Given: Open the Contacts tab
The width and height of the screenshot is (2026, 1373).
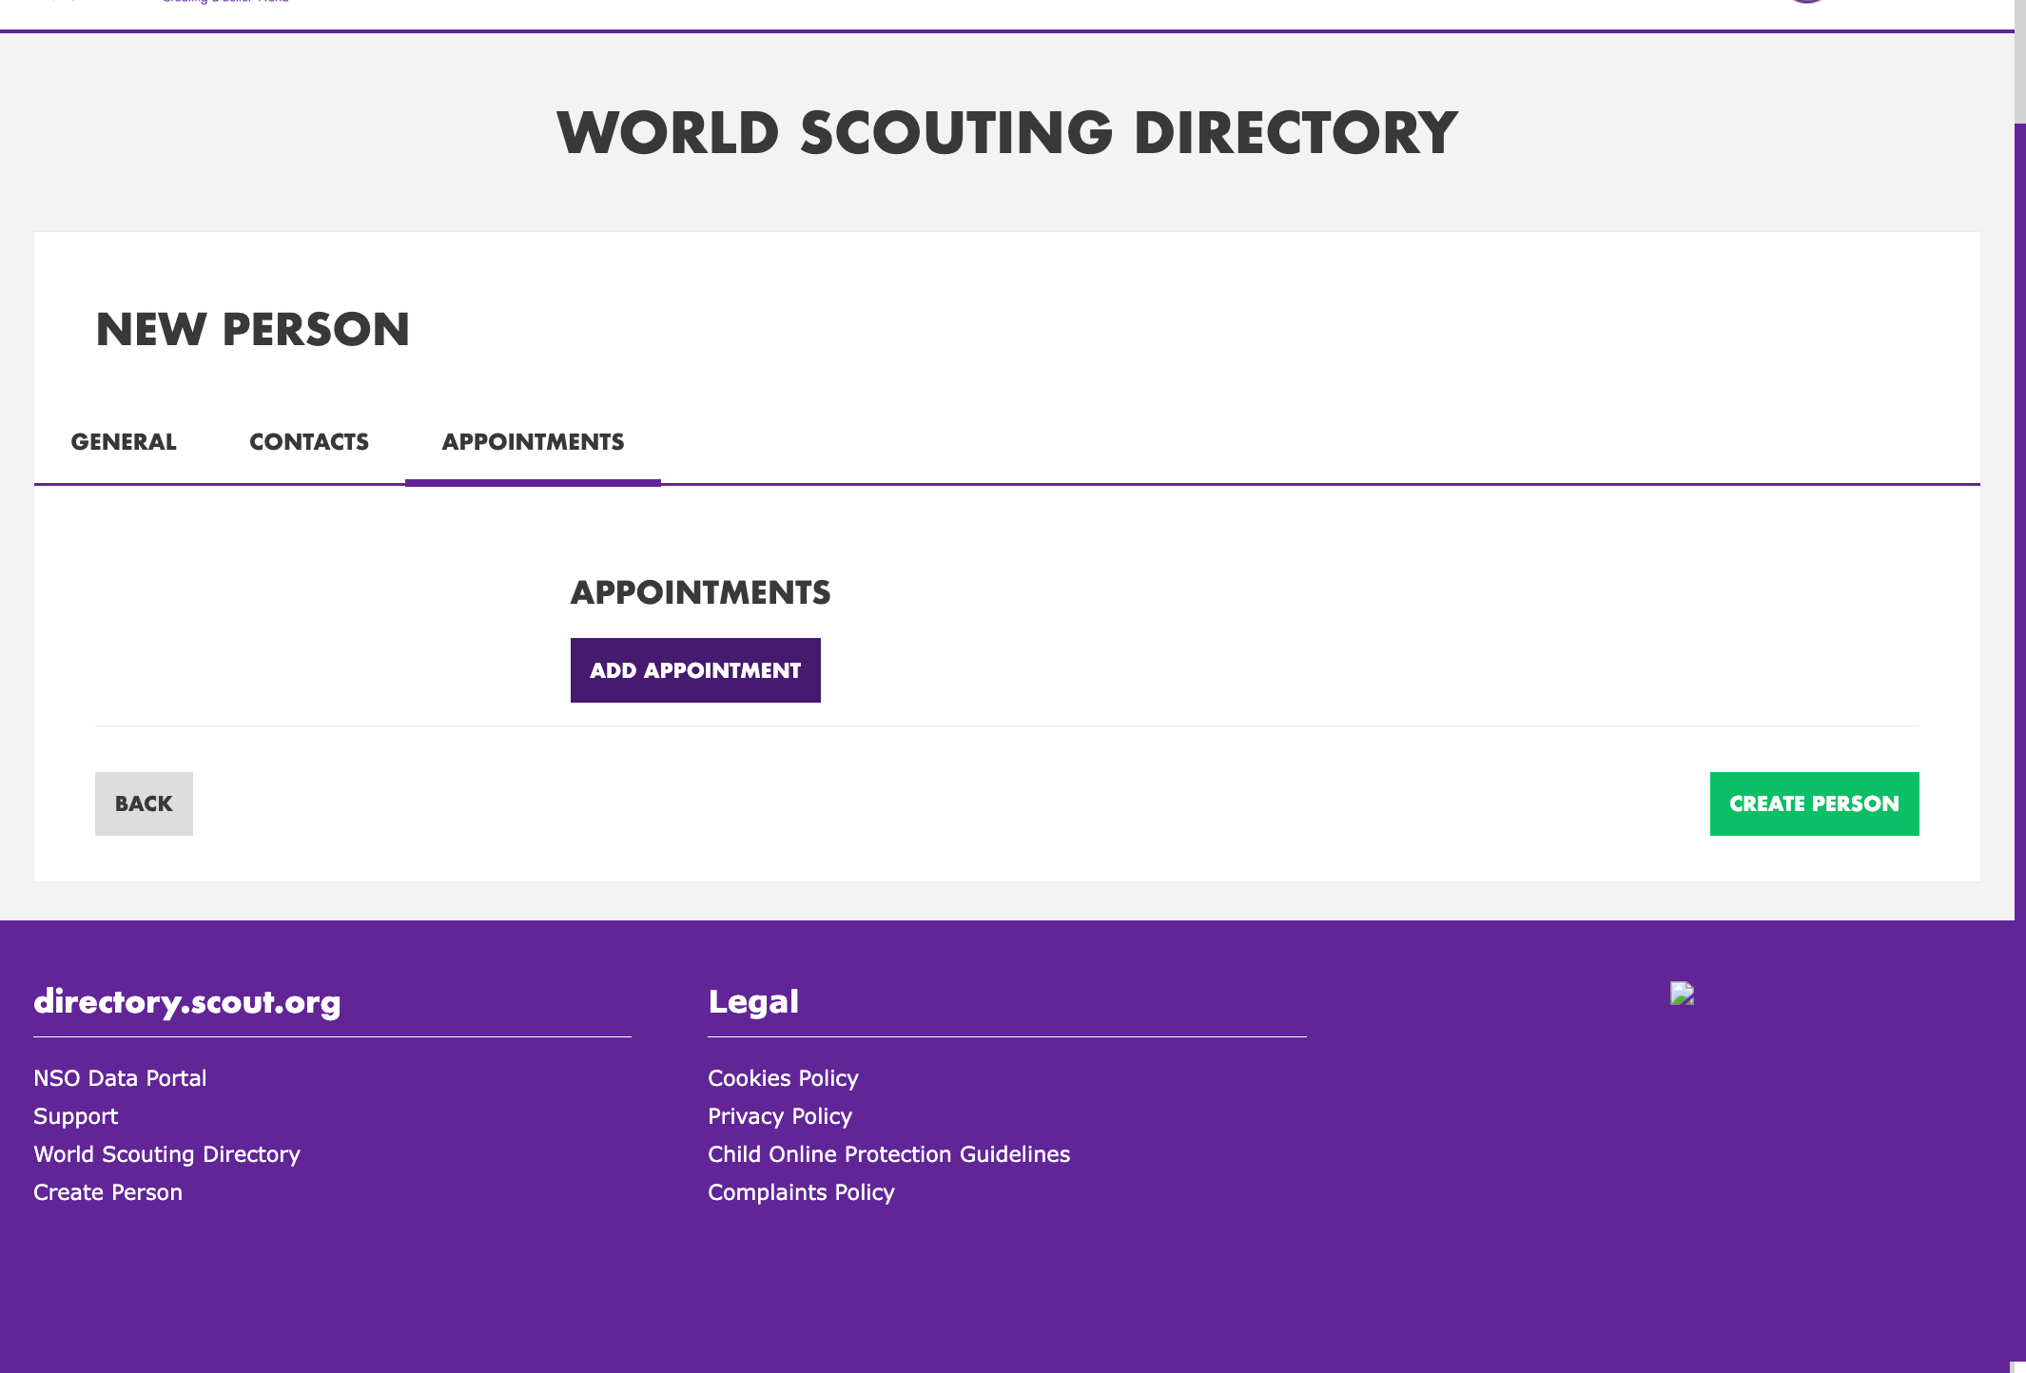Looking at the screenshot, I should 309,442.
